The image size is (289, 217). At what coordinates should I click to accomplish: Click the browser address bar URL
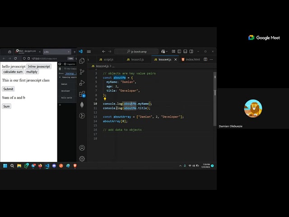click(44, 58)
